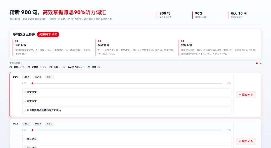Viewport: 271px width, 148px height.
Task: Click the 未练习 status tag on sentence 001
Action: coord(49,77)
